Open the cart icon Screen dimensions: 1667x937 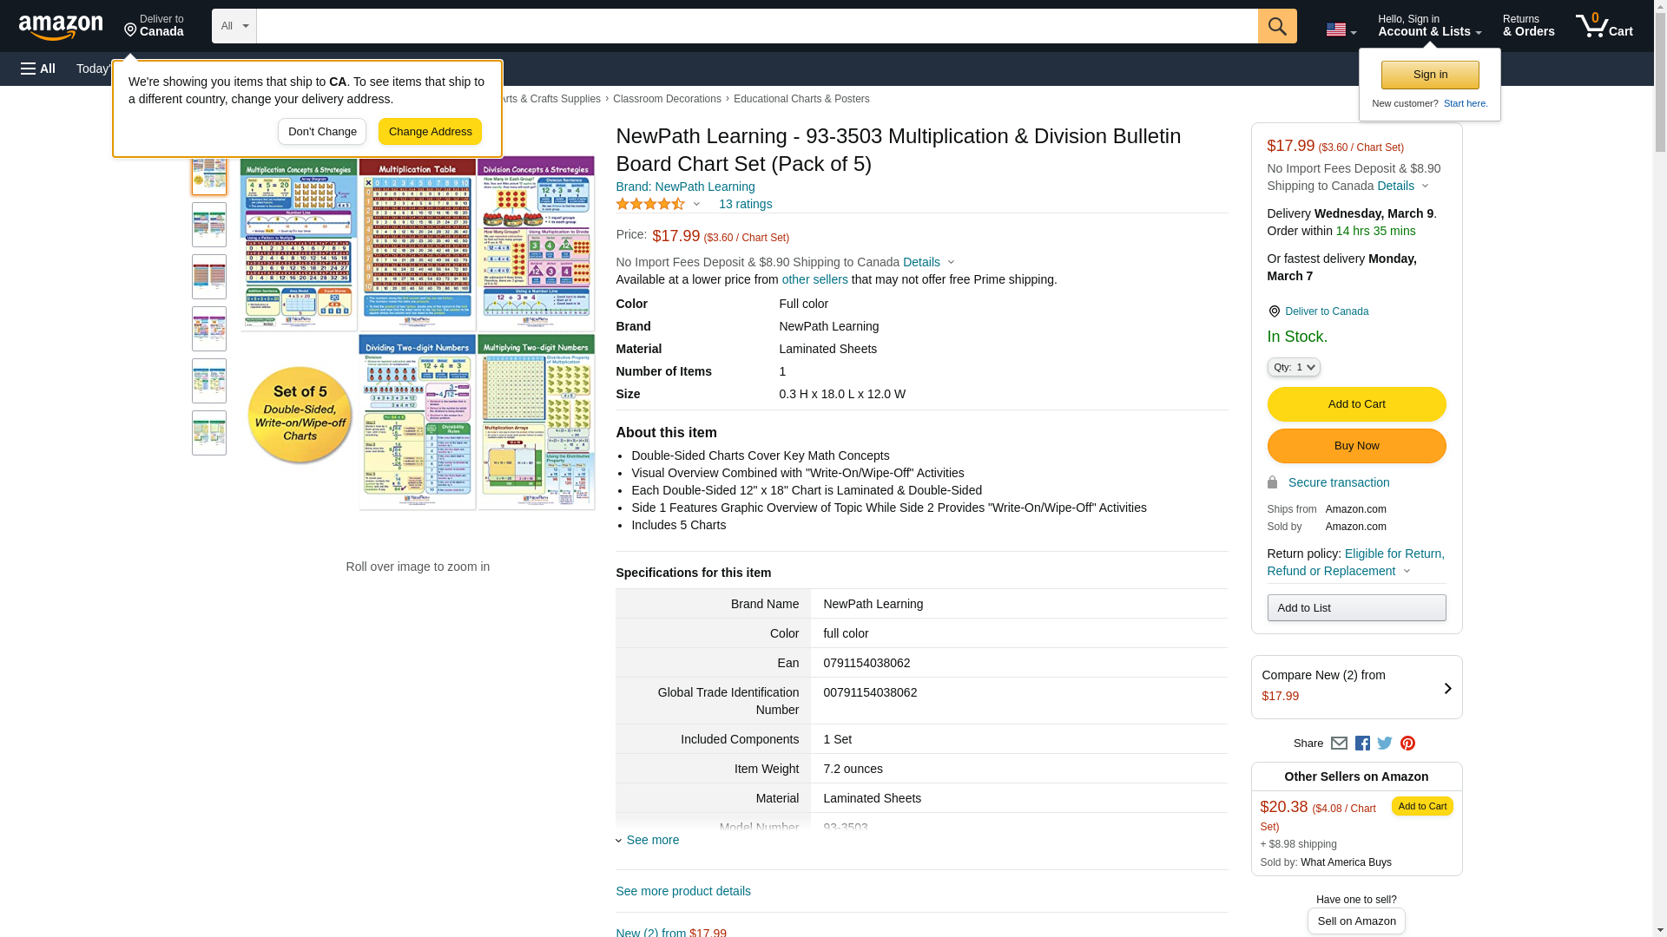(1604, 26)
